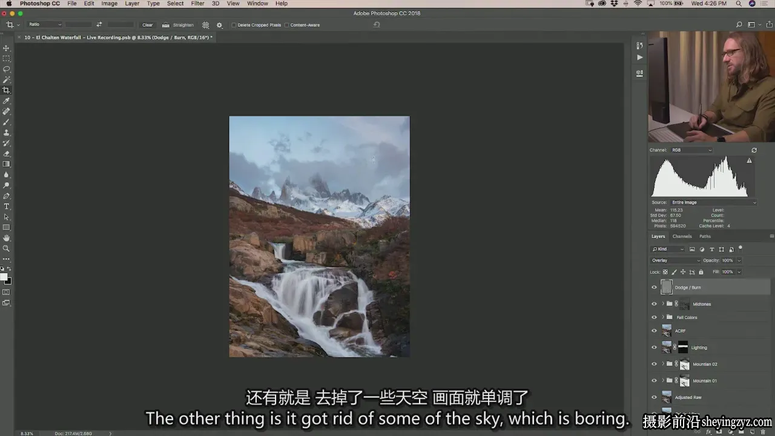Select the Gradient tool
The width and height of the screenshot is (775, 436).
click(x=7, y=164)
